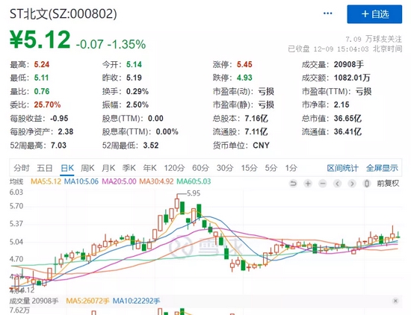Move chart right with forward chevron

(x=352, y=184)
